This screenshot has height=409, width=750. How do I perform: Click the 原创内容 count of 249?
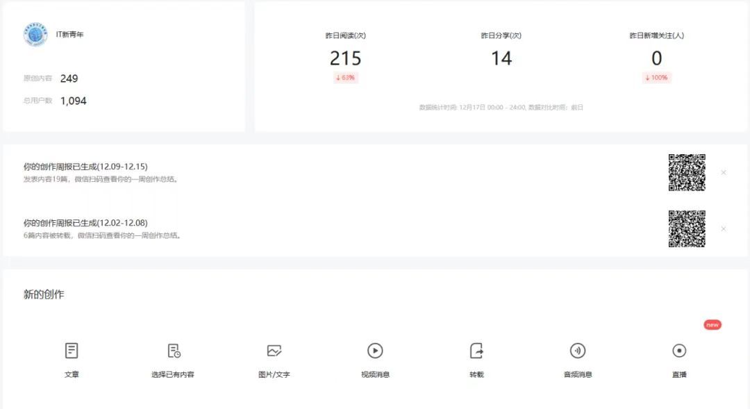click(x=69, y=78)
